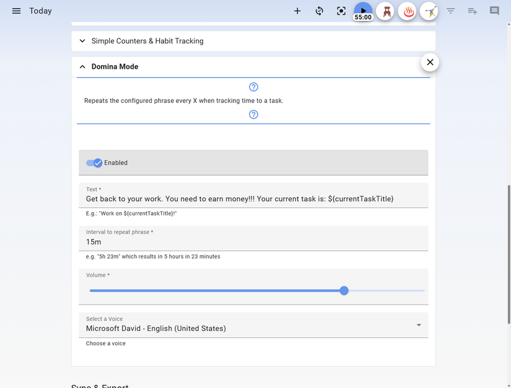Image resolution: width=511 pixels, height=388 pixels.
Task: Open the Select a Voice dropdown
Action: tap(419, 324)
